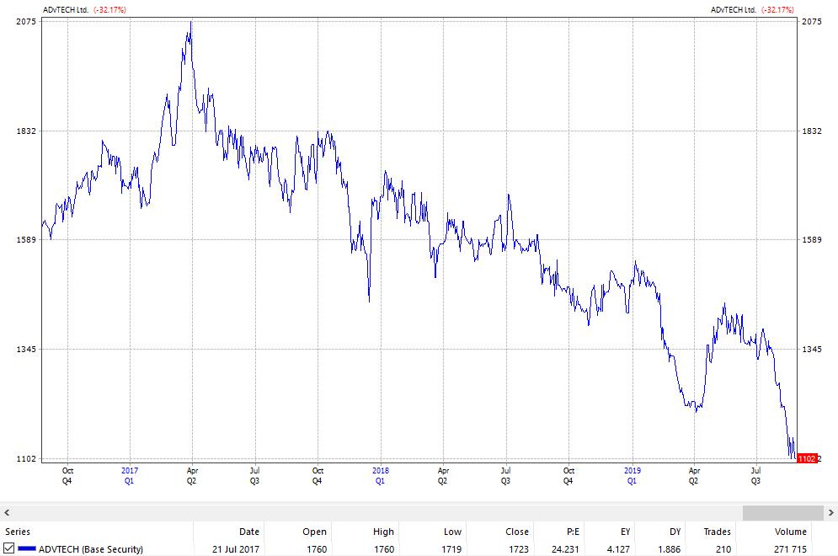Click the right scroll arrow of horizontal scrollbar
Screen dimensions: 838x556
tap(830, 513)
